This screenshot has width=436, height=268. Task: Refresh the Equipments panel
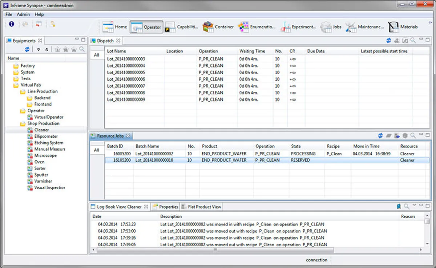[27, 49]
